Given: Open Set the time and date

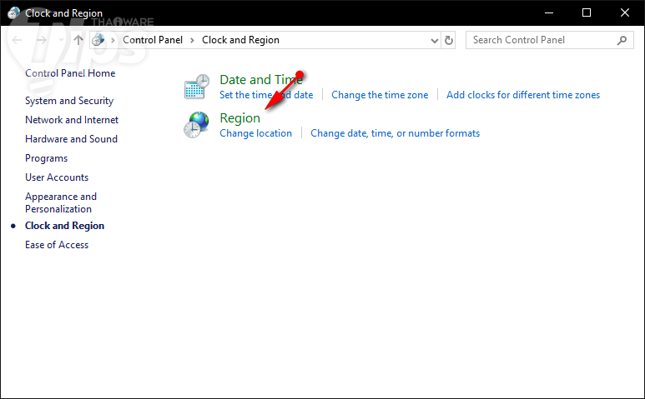Looking at the screenshot, I should pos(266,95).
